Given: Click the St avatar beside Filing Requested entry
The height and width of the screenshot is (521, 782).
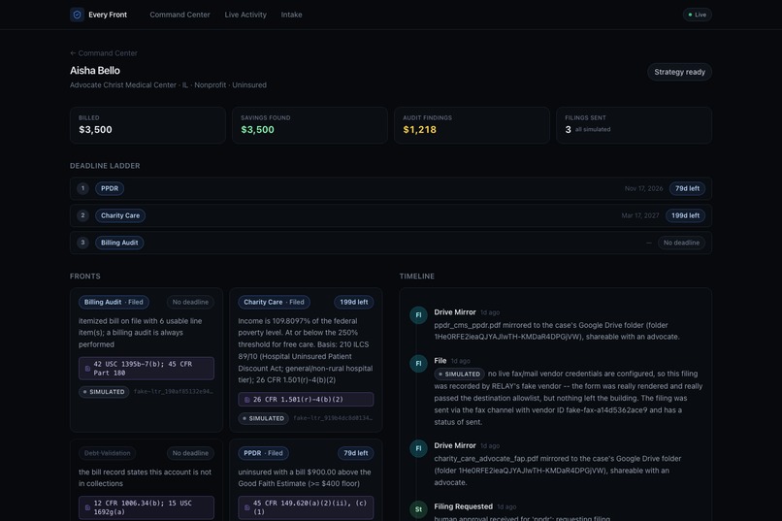Looking at the screenshot, I should (x=418, y=509).
